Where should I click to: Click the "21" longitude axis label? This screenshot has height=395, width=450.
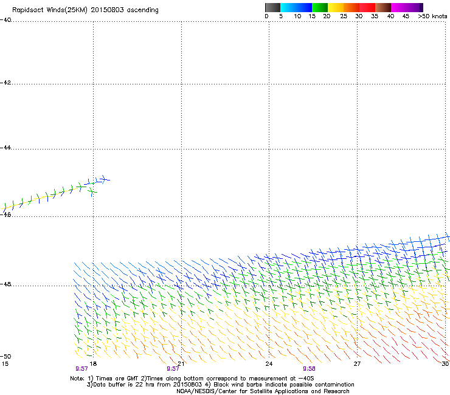click(x=181, y=364)
